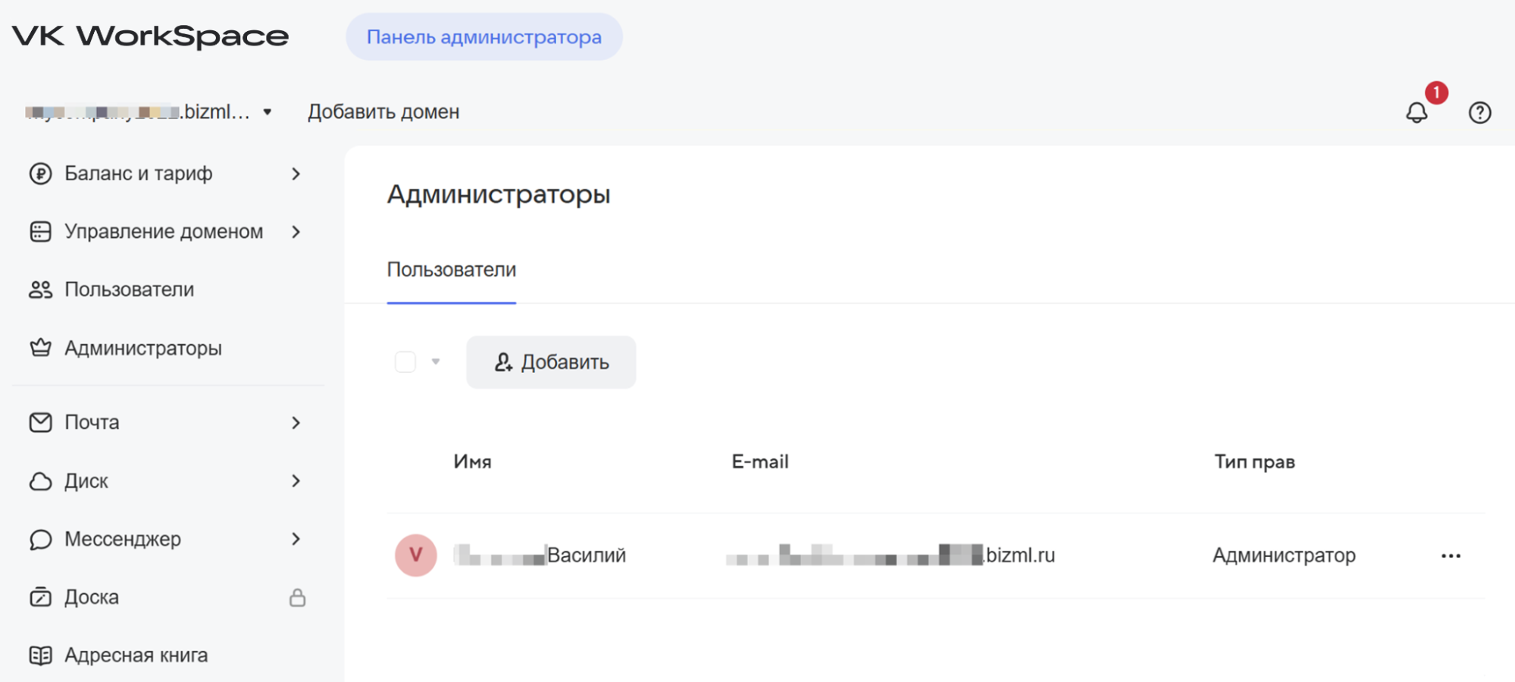
Task: Expand the Управление доменом menu
Action: pos(296,232)
